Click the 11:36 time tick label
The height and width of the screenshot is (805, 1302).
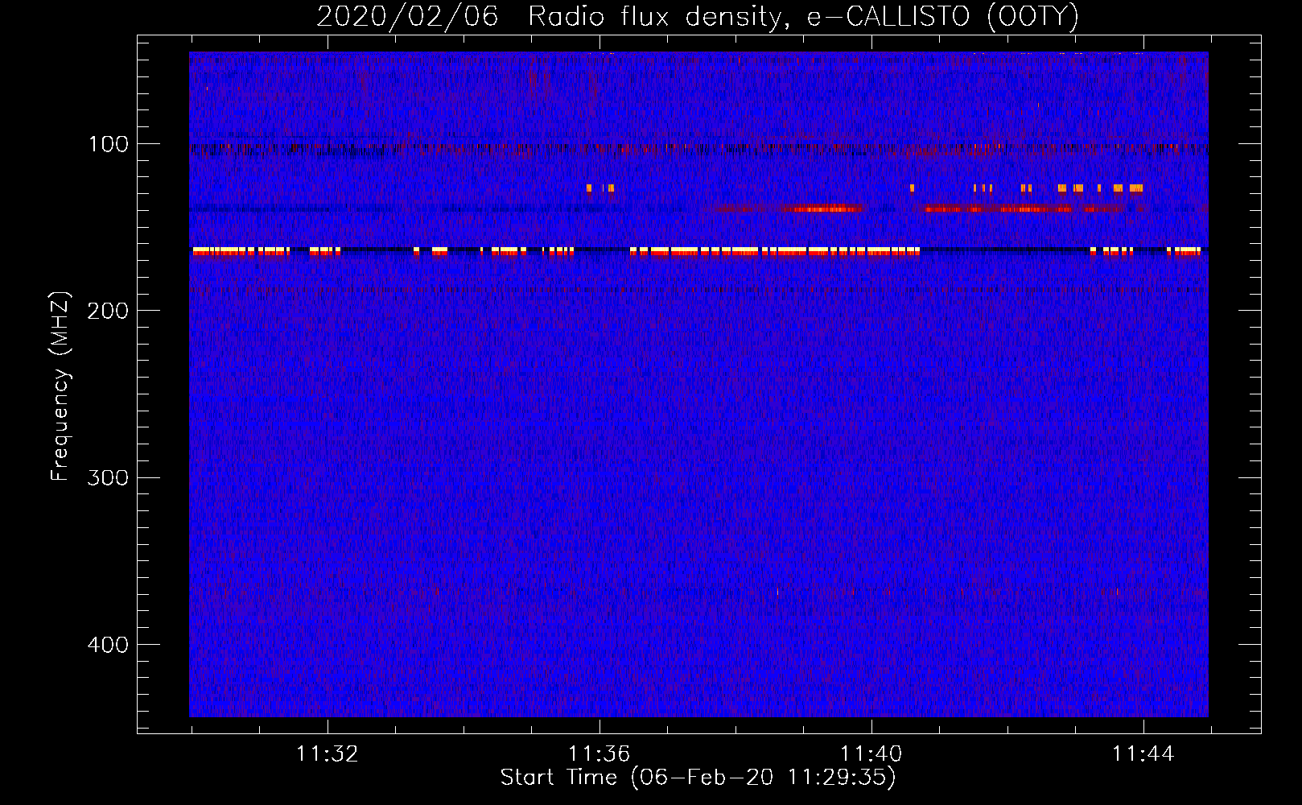(599, 754)
